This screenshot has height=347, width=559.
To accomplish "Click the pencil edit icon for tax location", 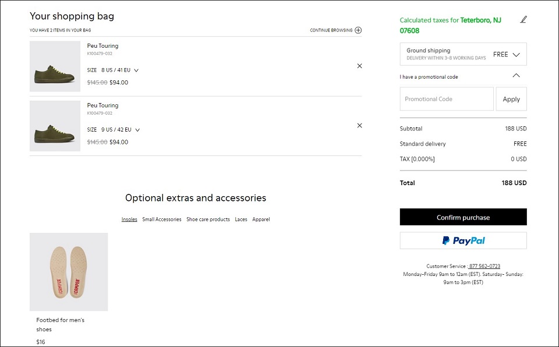I will pyautogui.click(x=523, y=20).
